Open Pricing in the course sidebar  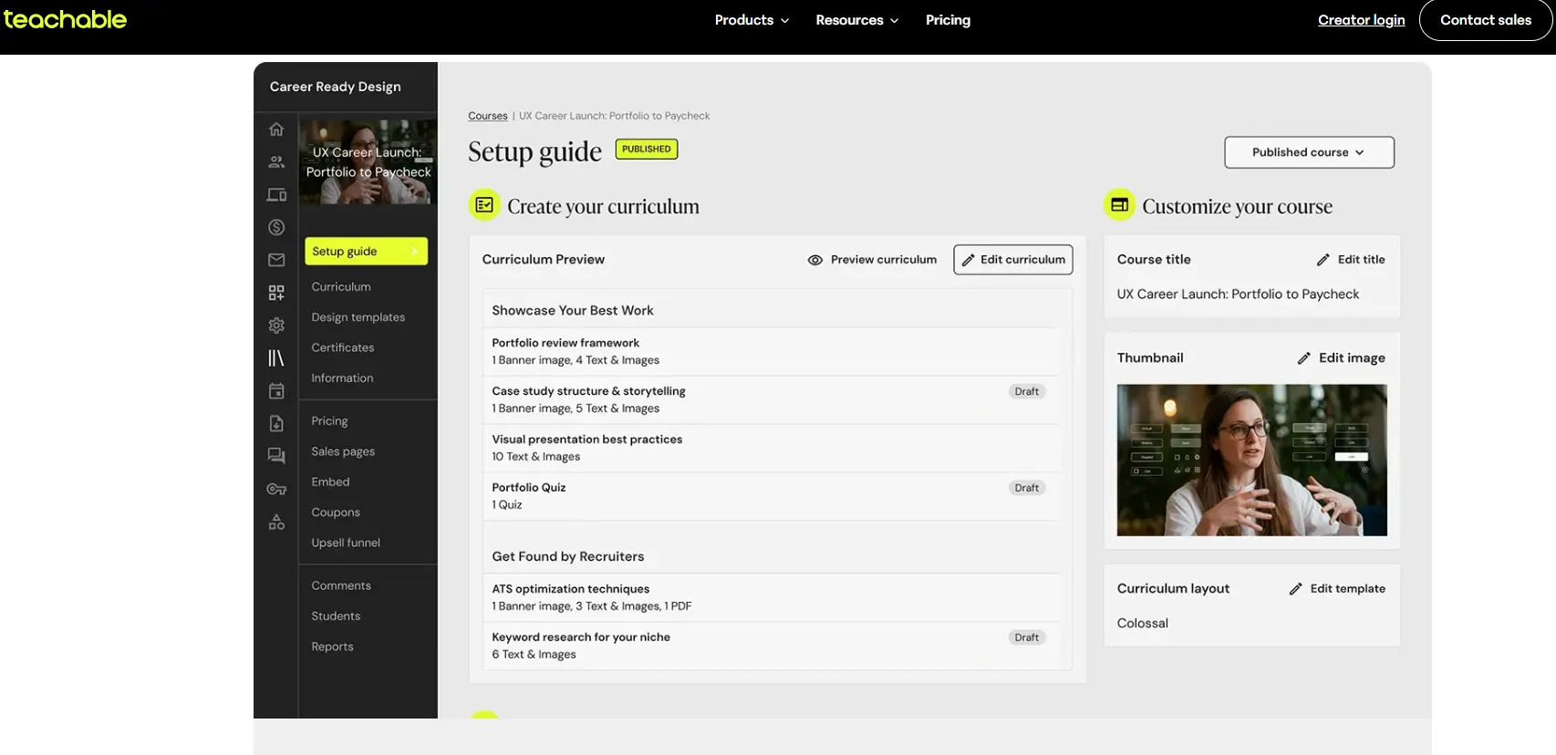tap(329, 421)
